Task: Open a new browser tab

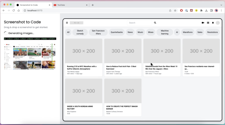Action: (93, 5)
